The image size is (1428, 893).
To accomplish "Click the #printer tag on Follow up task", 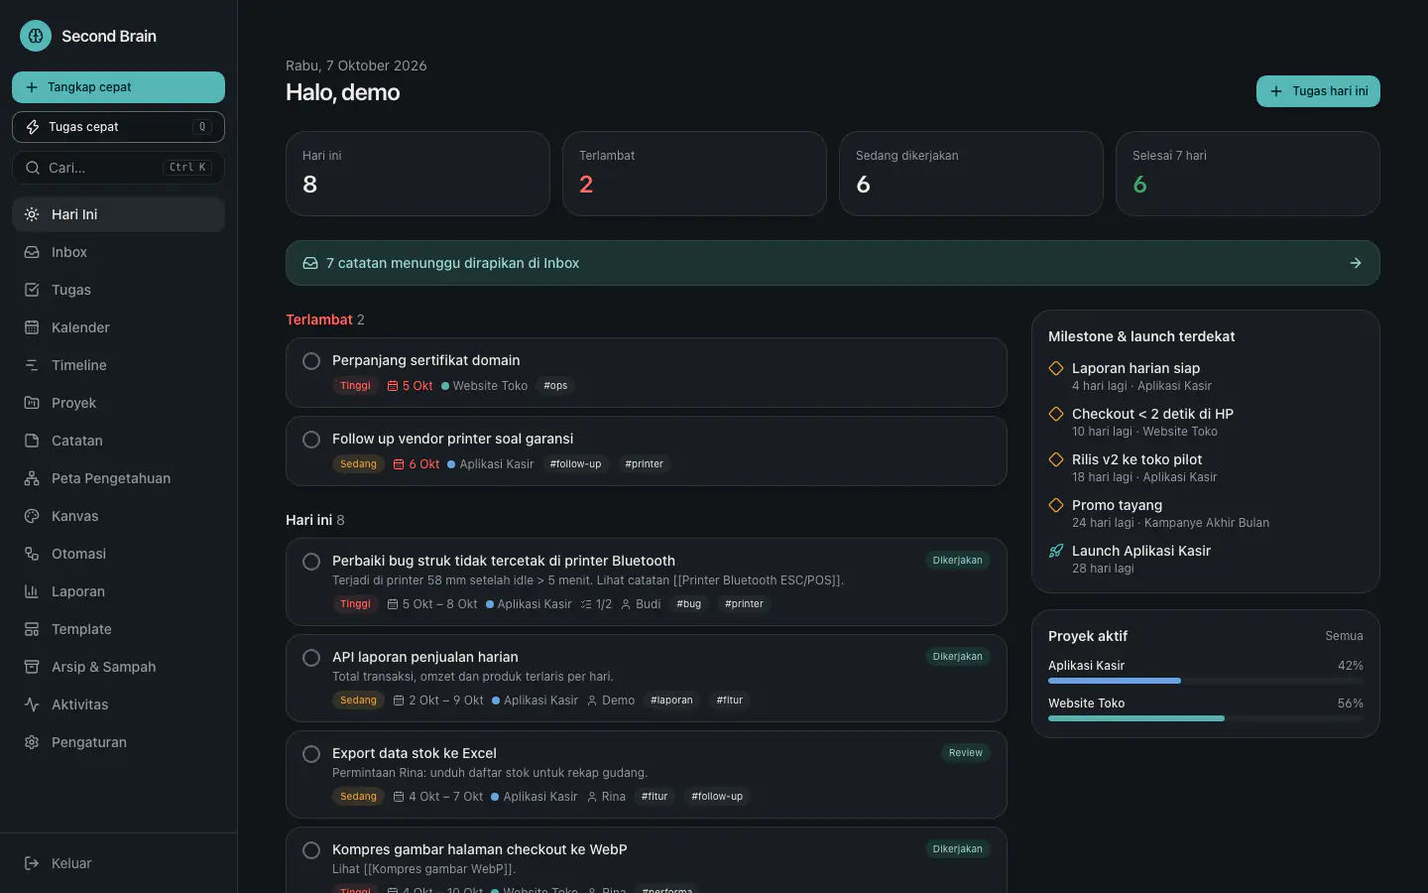I will point(645,464).
